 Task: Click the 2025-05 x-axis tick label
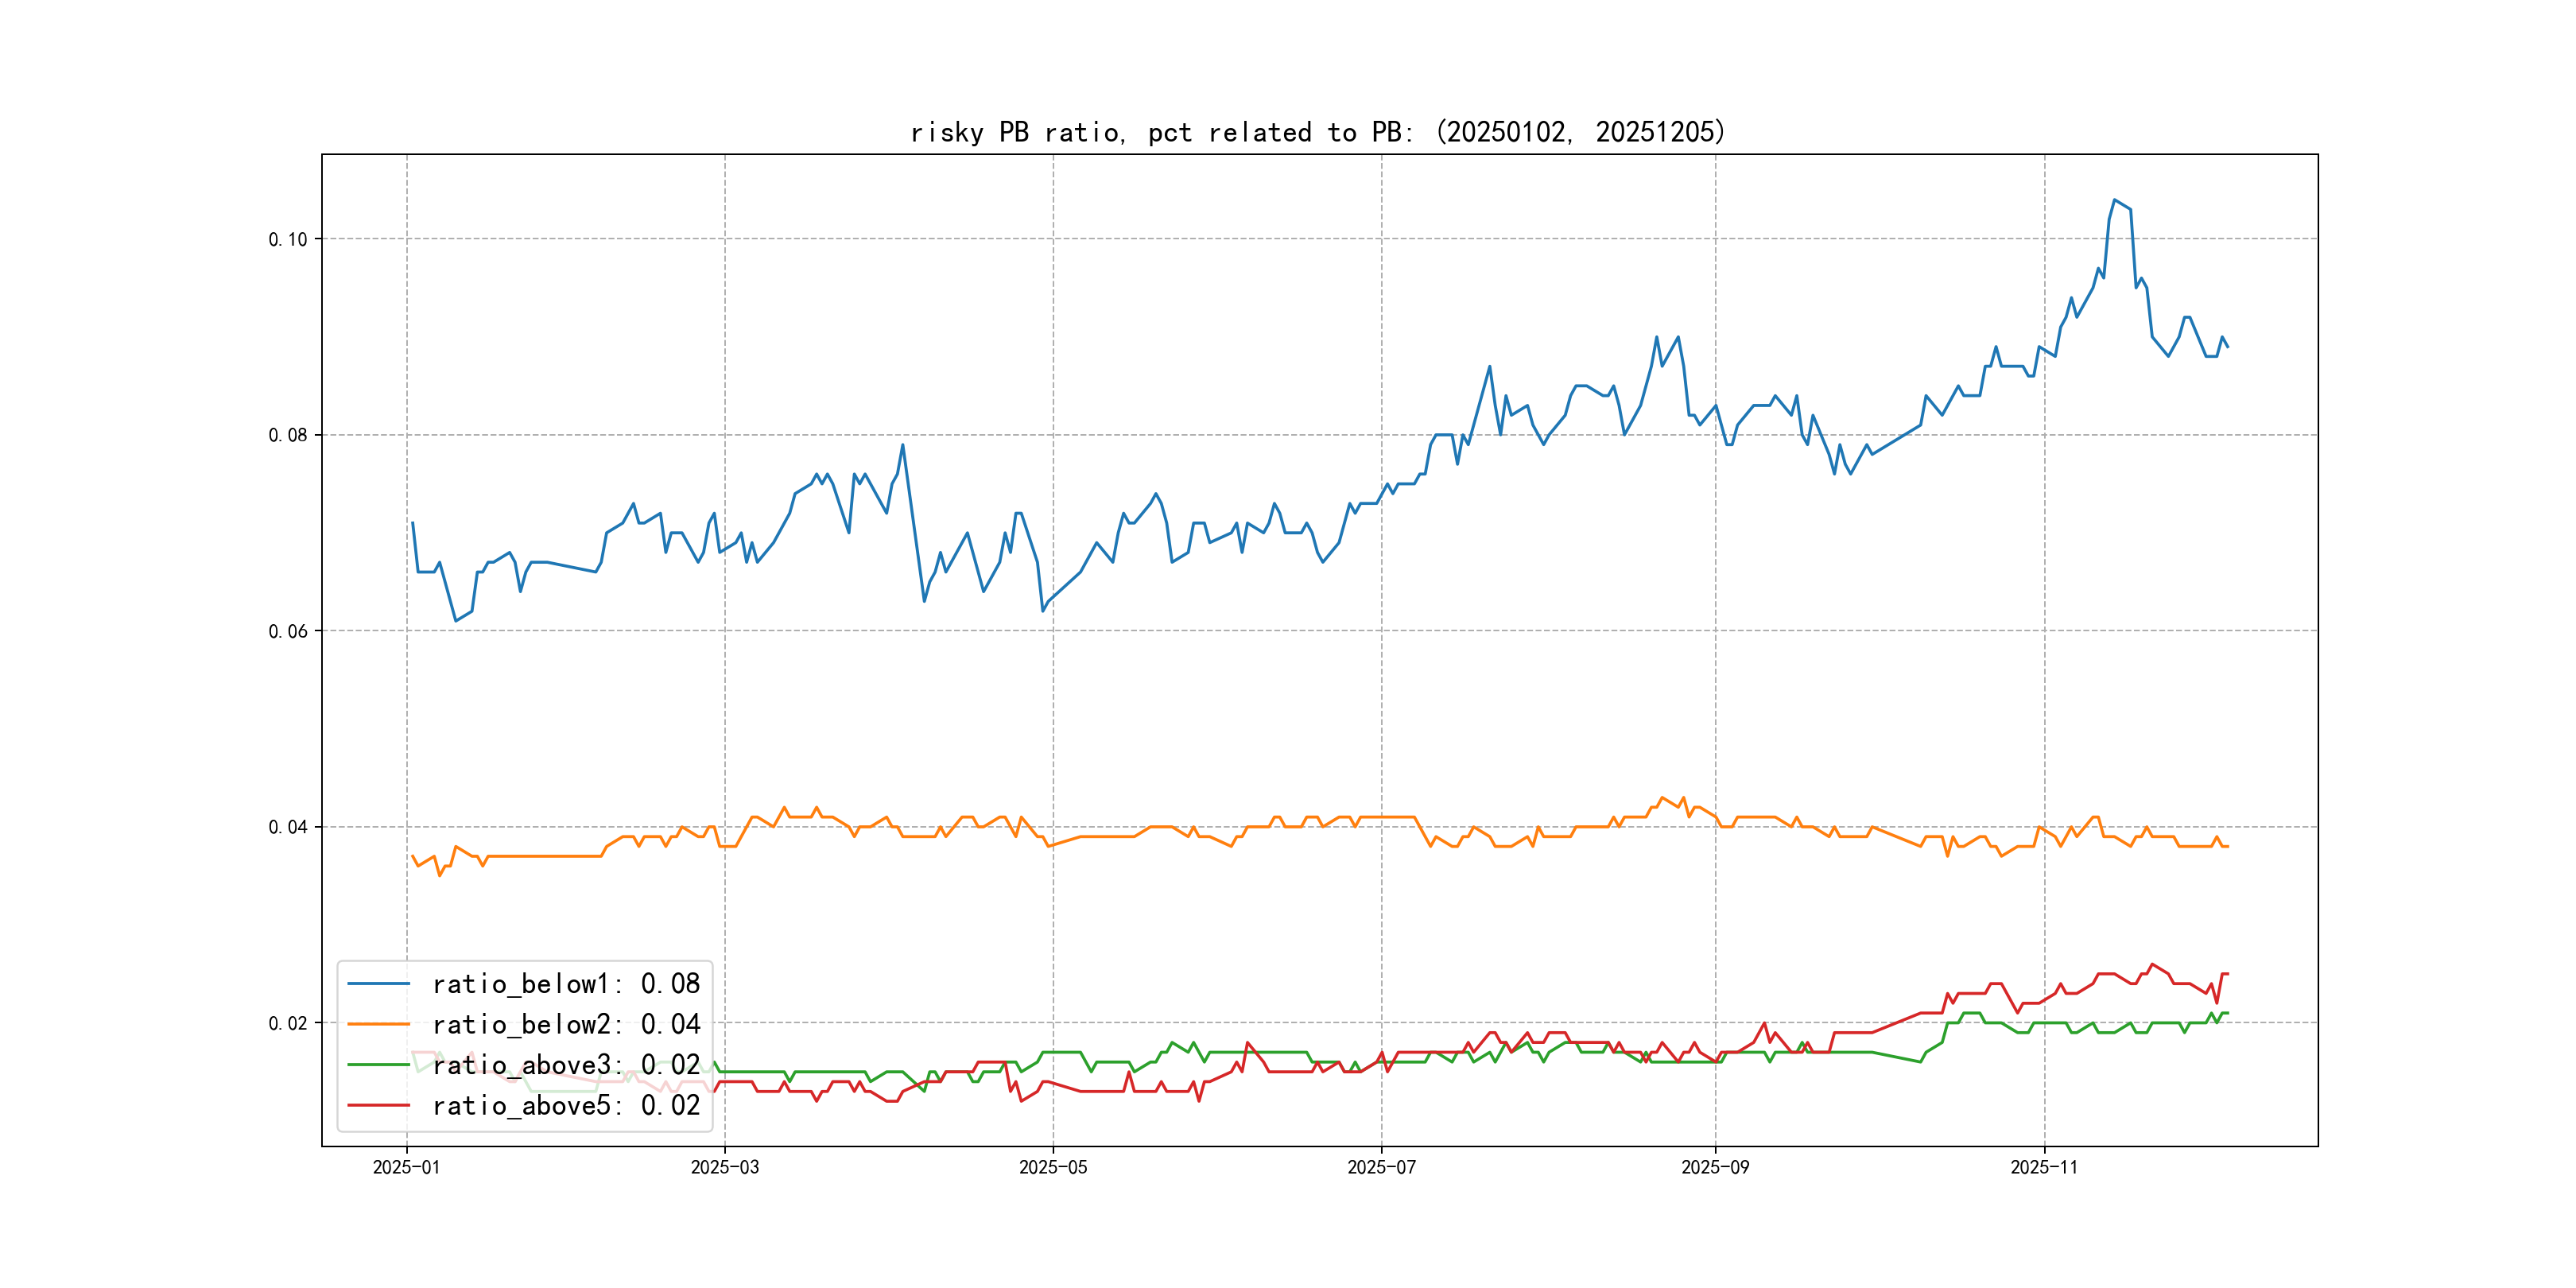click(x=1053, y=1167)
